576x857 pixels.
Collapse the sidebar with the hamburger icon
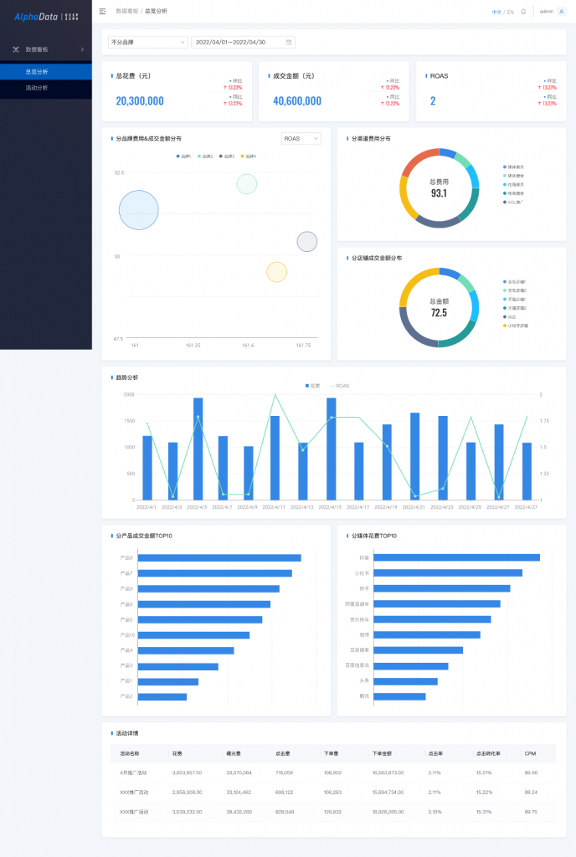[x=102, y=12]
